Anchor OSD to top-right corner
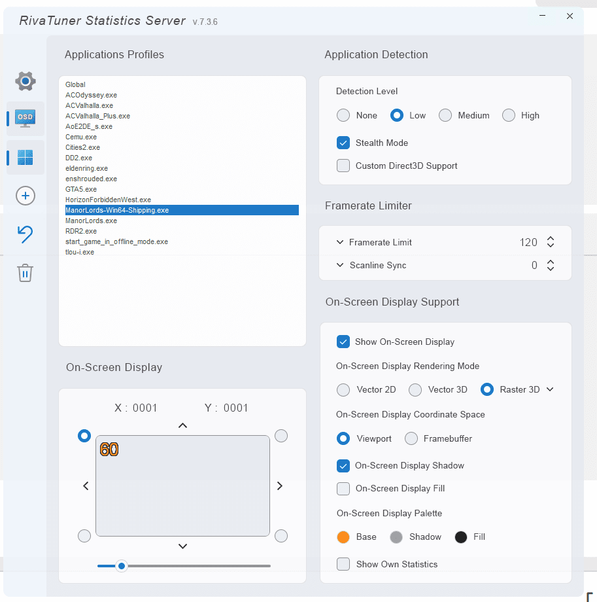 click(281, 436)
